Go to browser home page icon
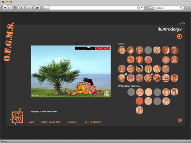The height and width of the screenshot is (143, 191). pos(37,8)
